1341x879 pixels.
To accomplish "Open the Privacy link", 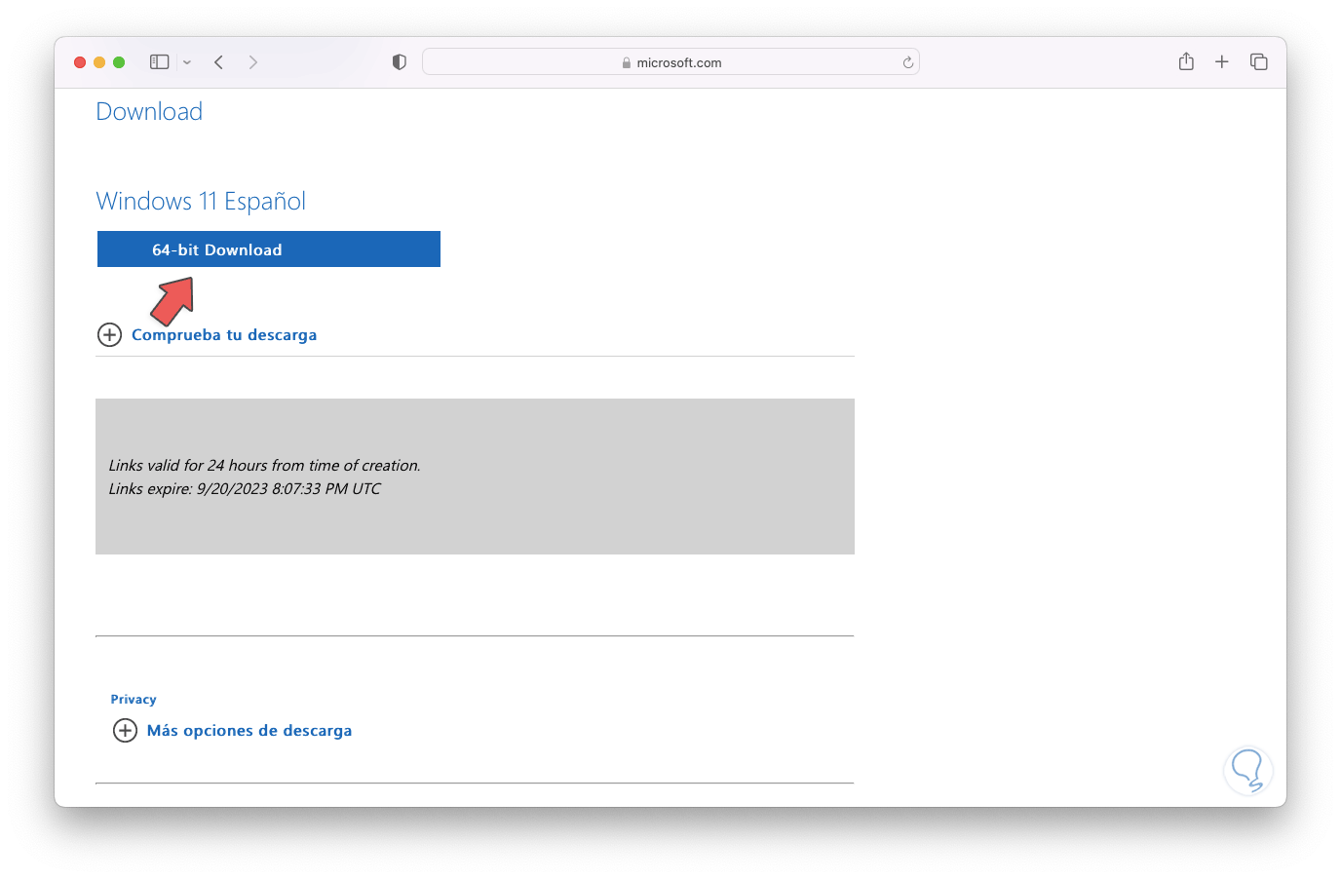I will (x=134, y=700).
